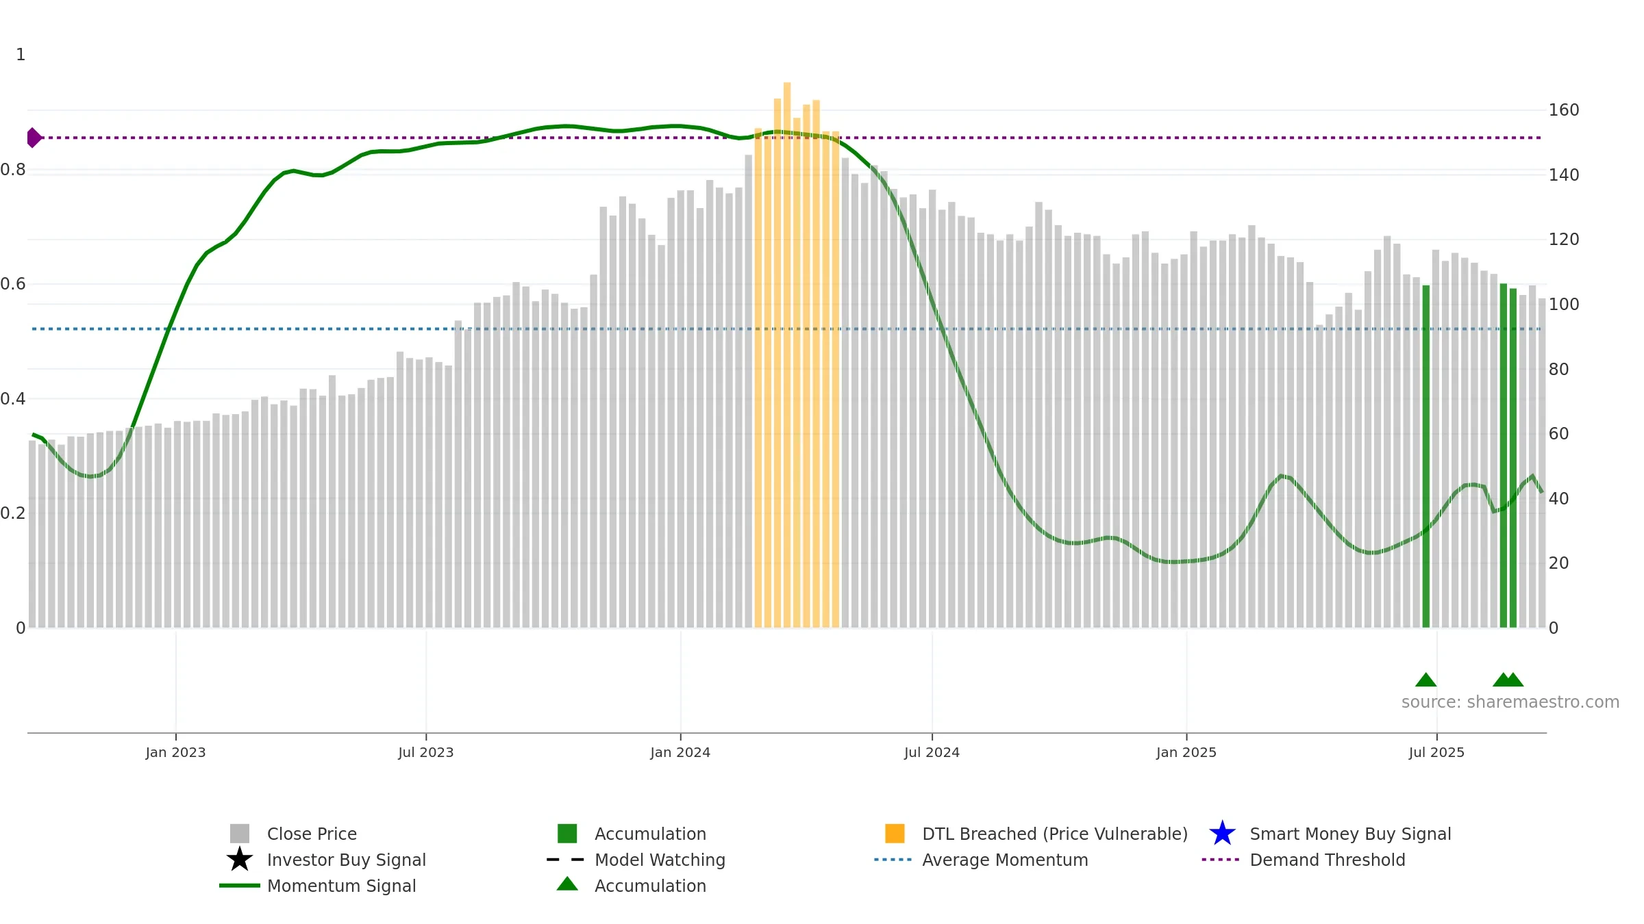1644x924 pixels.
Task: Click the source: sharemaestro.com text
Action: click(x=1510, y=702)
